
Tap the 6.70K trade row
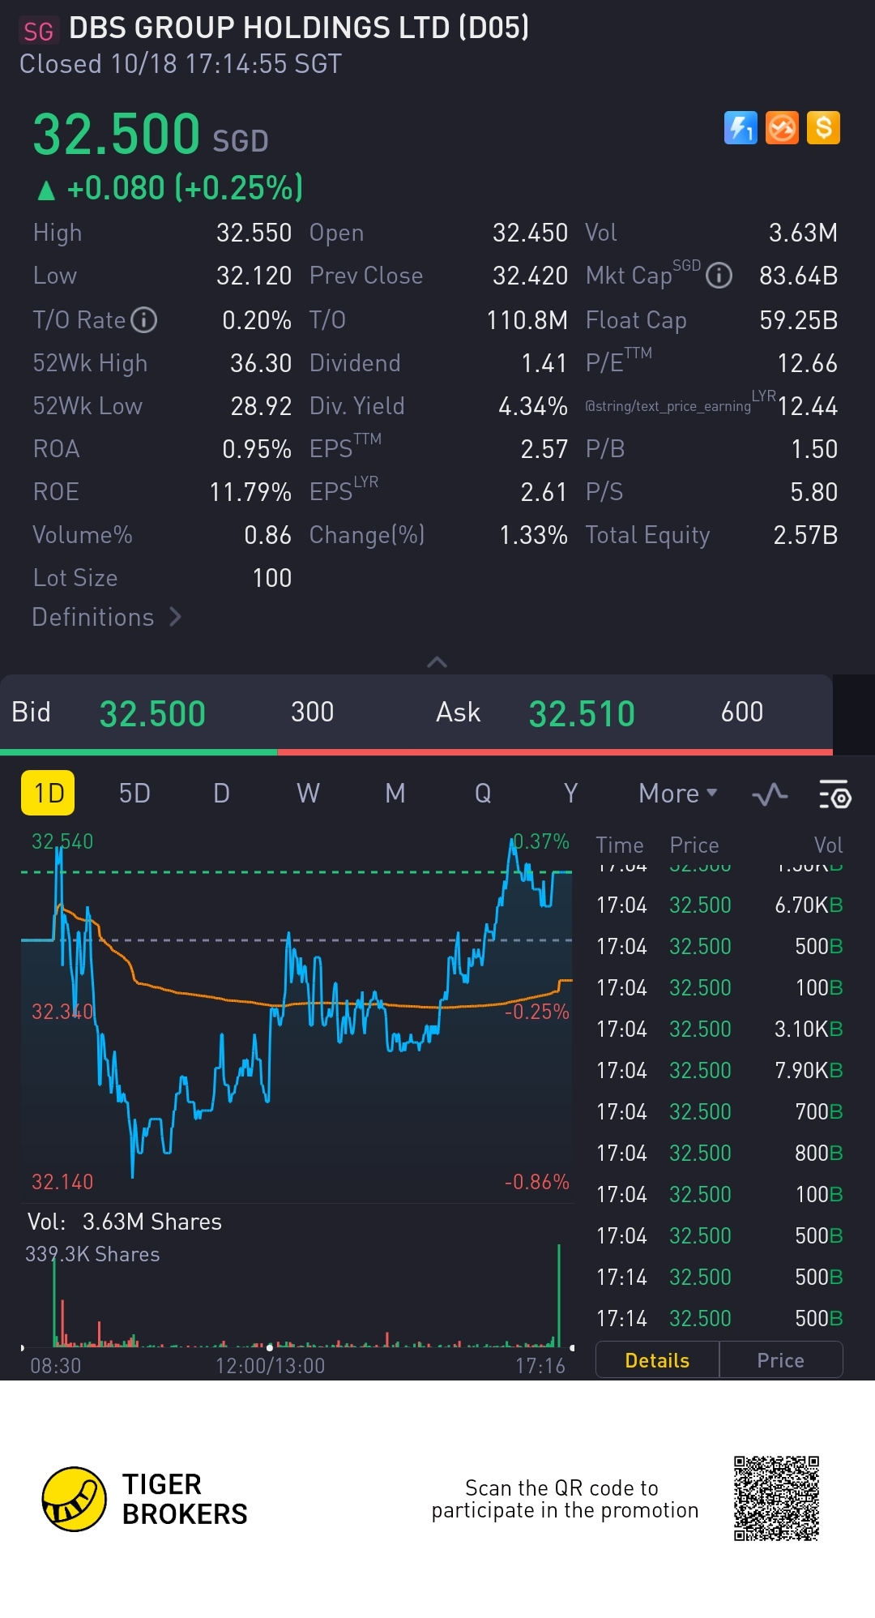[719, 905]
